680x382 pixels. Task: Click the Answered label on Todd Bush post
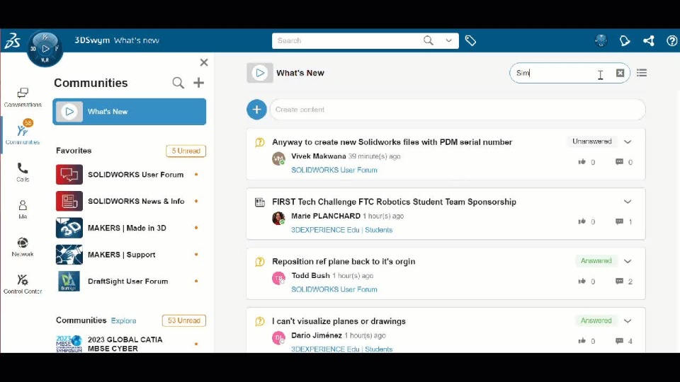[596, 261]
